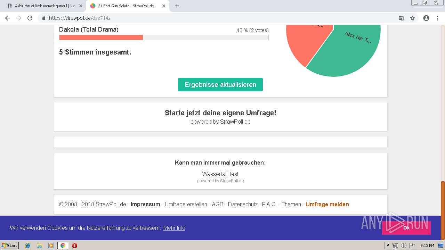
Task: Open Windows Explorer folder in taskbar
Action: 39,245
